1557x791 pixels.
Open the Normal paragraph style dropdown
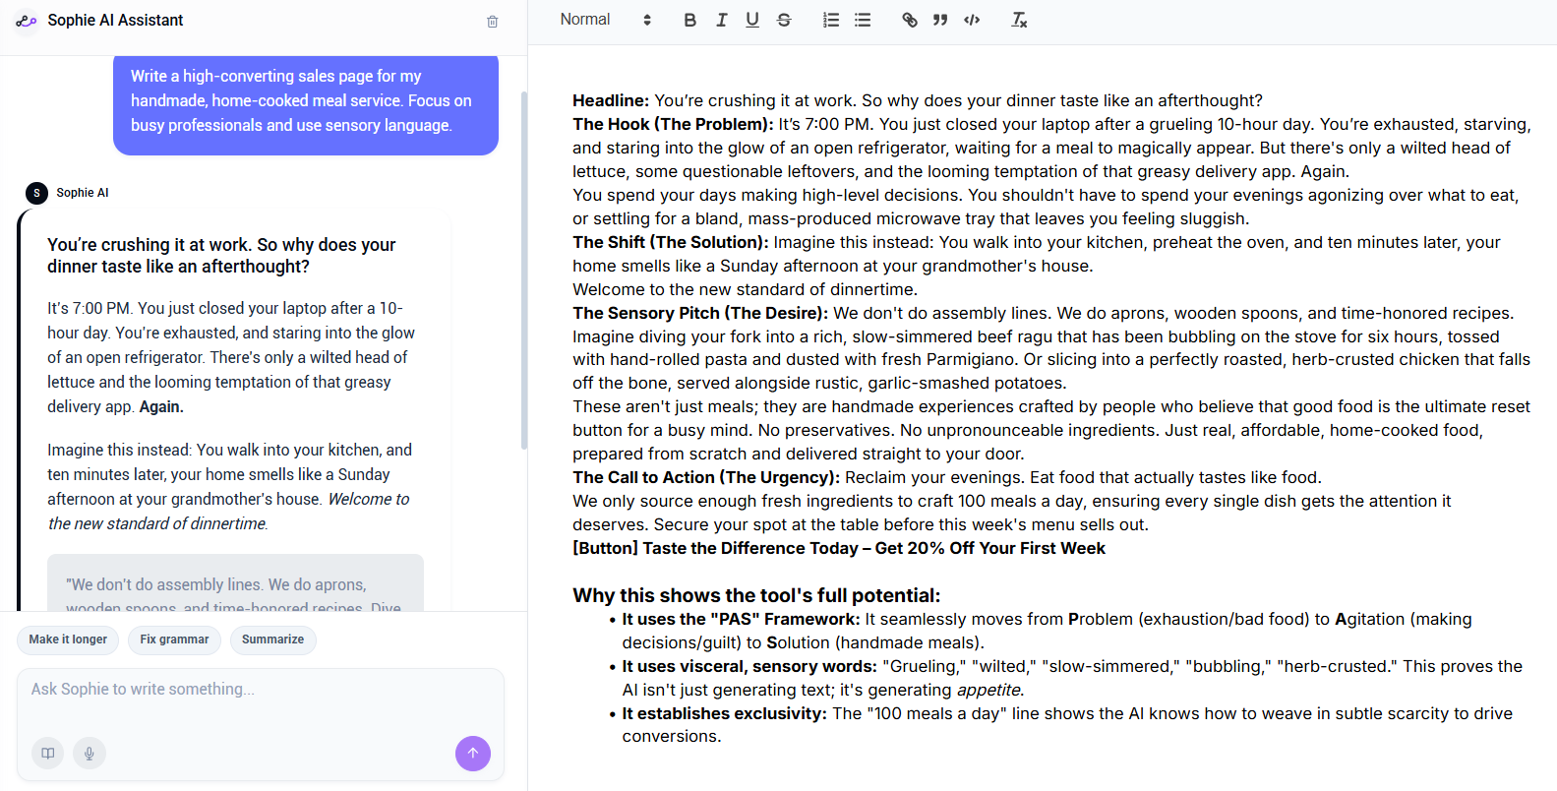(x=606, y=20)
